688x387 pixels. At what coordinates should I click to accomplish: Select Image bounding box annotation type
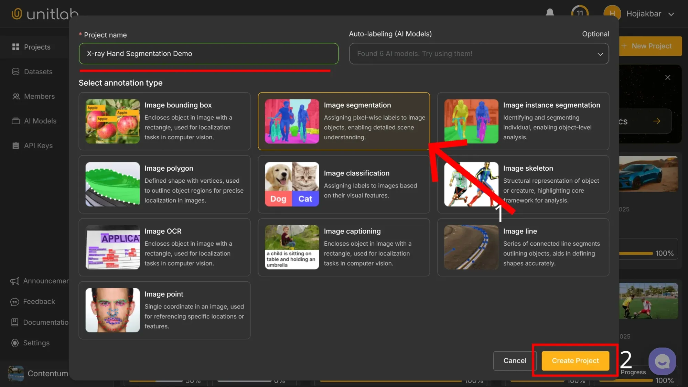[164, 121]
